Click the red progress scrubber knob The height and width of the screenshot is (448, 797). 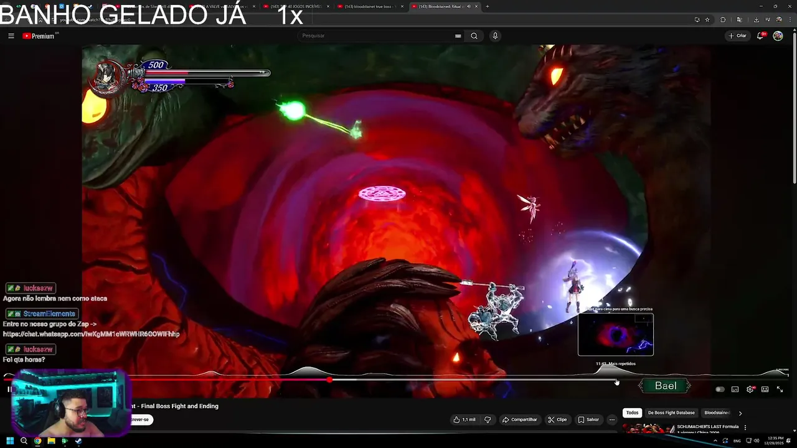(x=329, y=380)
